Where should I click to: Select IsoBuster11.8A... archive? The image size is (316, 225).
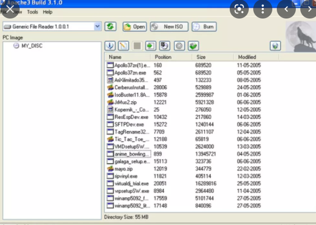132,95
